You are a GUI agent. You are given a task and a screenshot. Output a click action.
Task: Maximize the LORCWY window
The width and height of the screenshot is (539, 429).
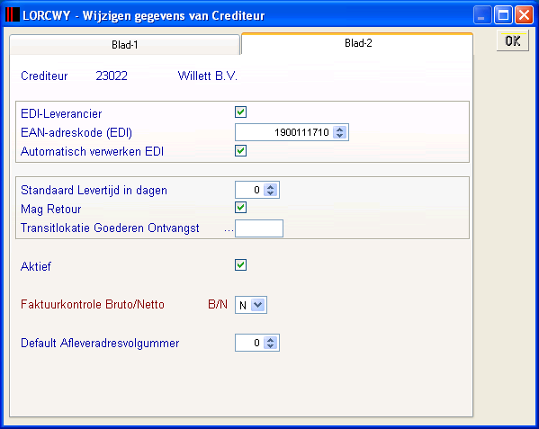point(503,15)
